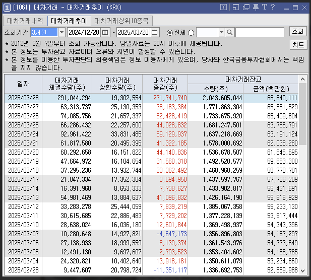Click the 2025/02/28 date cell
This screenshot has height=280, width=311.
[x=23, y=270]
